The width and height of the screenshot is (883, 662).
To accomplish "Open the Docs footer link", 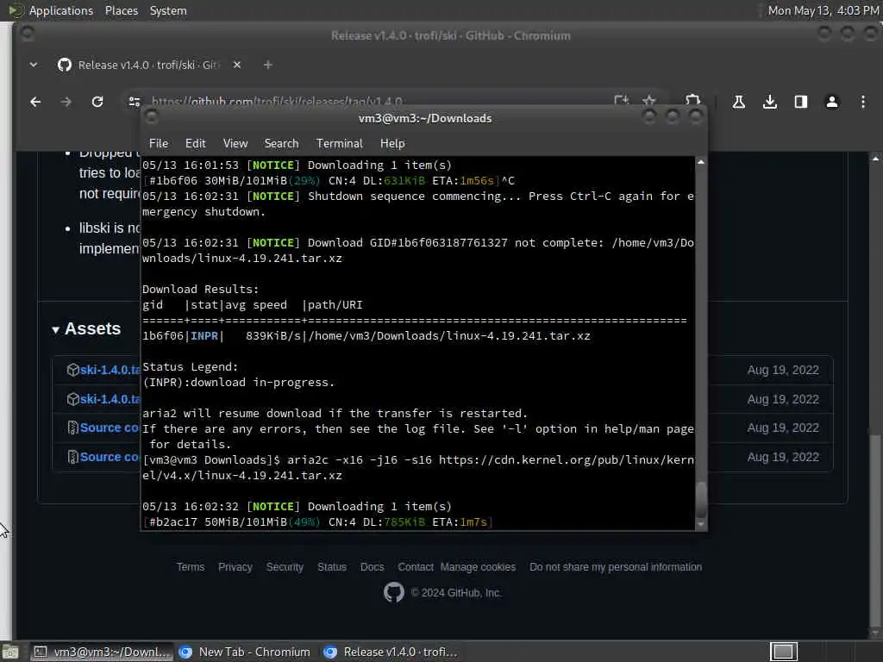I will pyautogui.click(x=372, y=567).
